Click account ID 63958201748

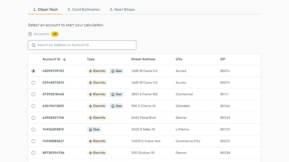point(53,118)
